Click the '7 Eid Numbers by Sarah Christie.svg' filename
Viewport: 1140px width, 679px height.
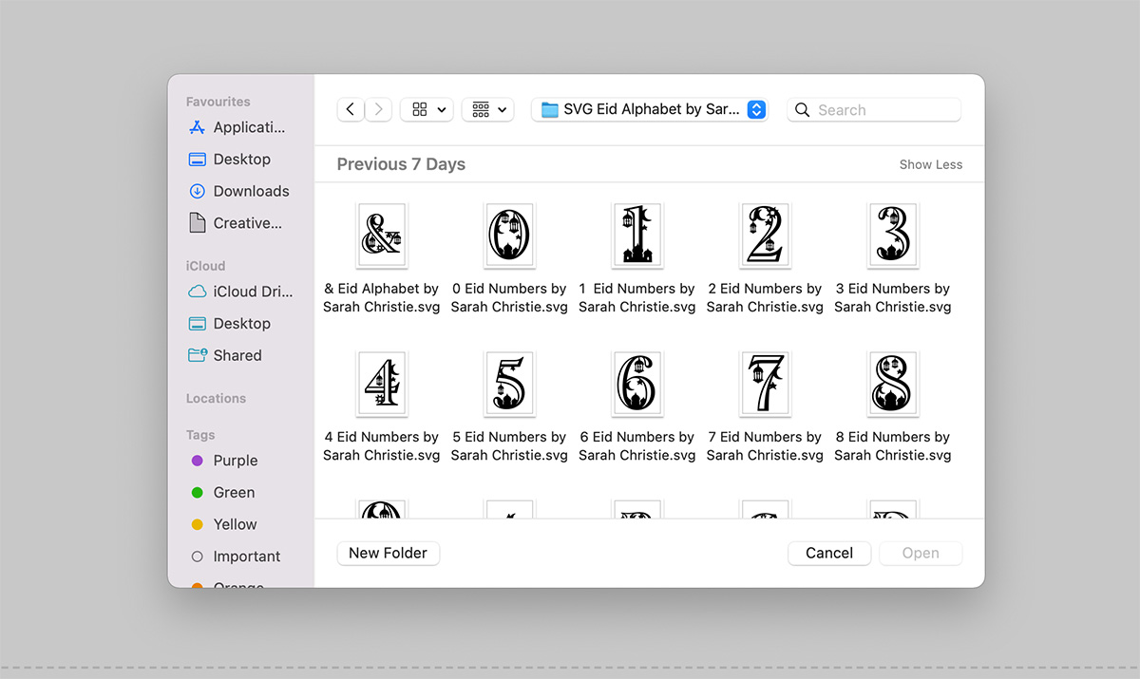[765, 446]
